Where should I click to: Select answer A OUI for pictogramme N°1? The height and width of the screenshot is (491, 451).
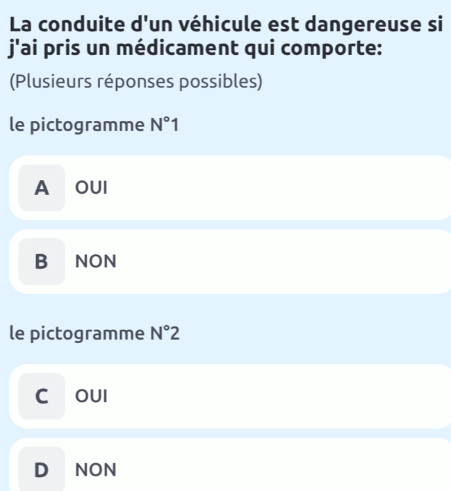tap(229, 188)
